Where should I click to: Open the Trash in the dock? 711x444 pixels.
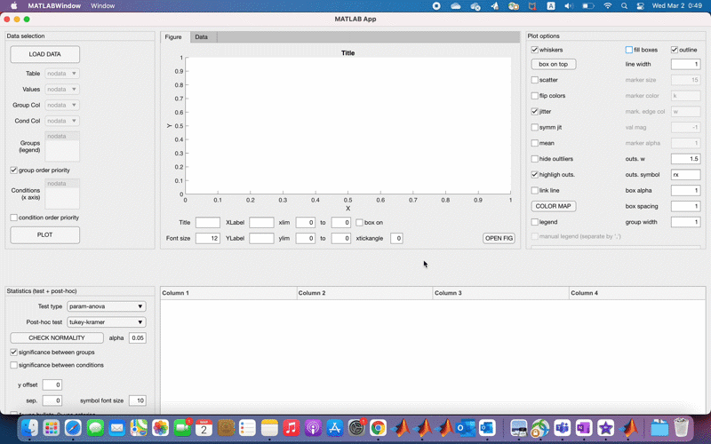pos(681,429)
